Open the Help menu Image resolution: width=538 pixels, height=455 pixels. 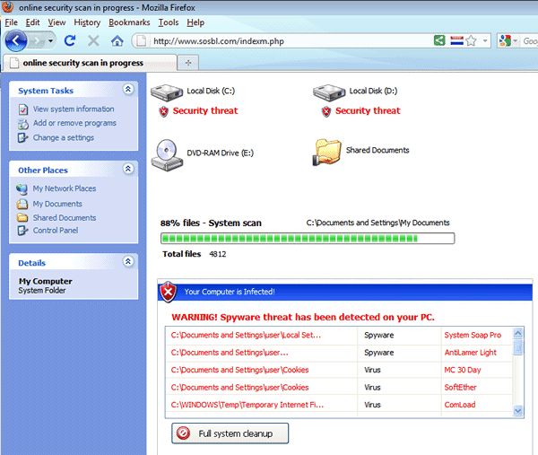(x=195, y=22)
